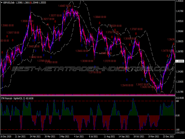Click the blue buy arrow above 1.37903 label
Screen dimensions: 185x139
click(51, 57)
